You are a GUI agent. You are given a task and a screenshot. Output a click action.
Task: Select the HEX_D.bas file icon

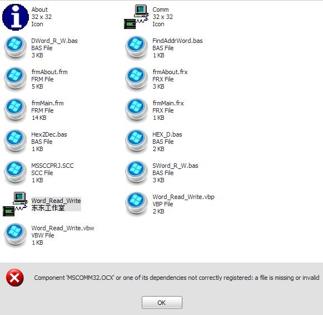click(137, 141)
